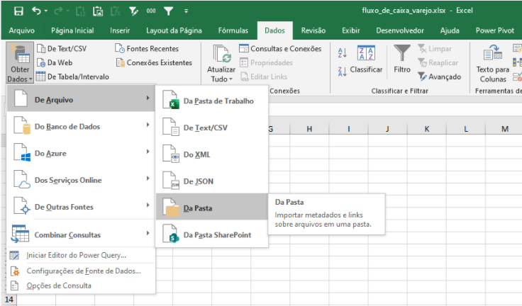Switch to the Inserir tab
522x306 pixels.
tap(120, 30)
